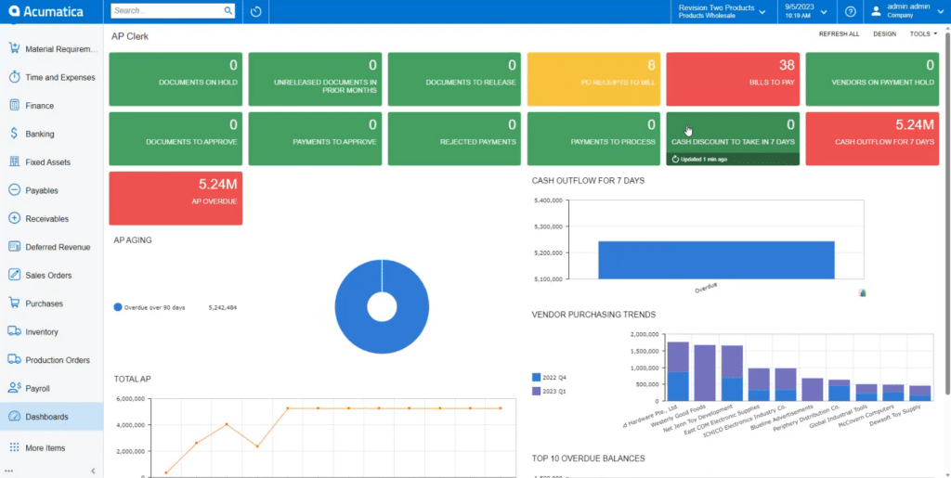Click the AP Aging donut chart
This screenshot has width=951, height=478.
point(382,306)
